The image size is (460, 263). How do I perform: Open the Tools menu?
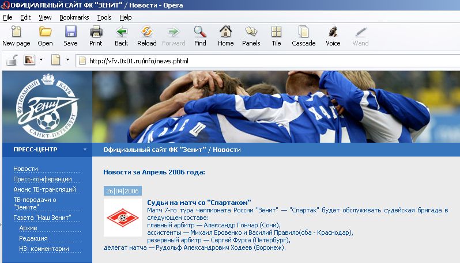click(104, 17)
